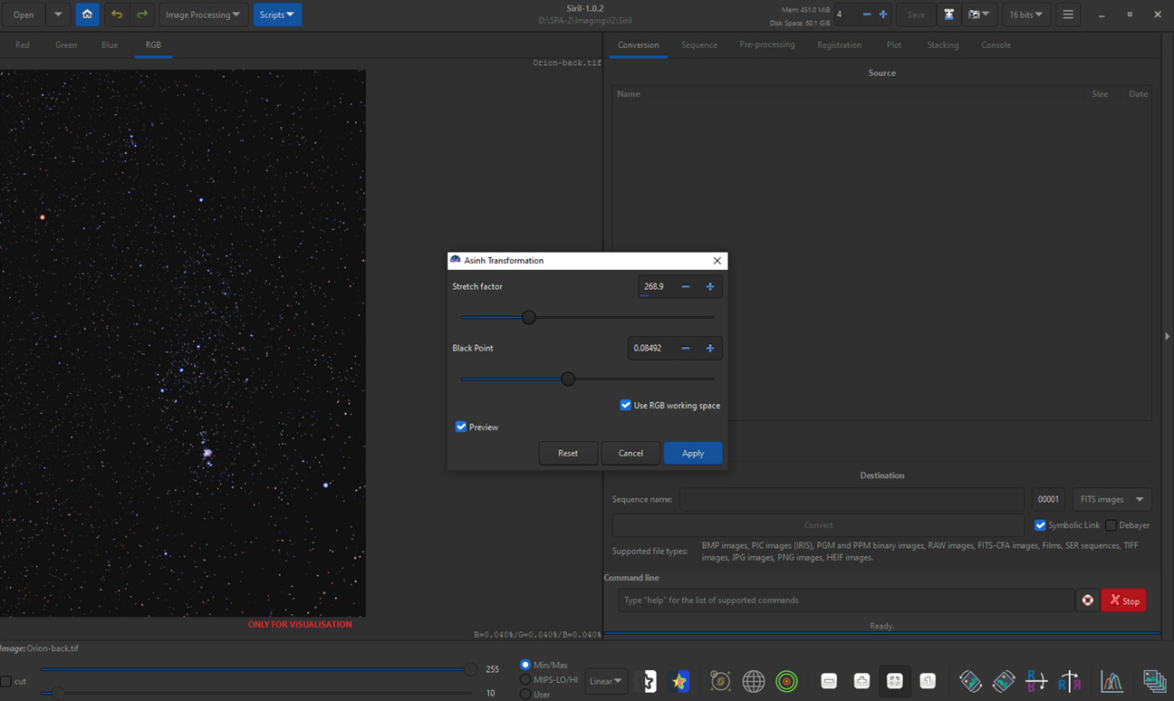Apply the Asinh Transformation

coord(692,453)
